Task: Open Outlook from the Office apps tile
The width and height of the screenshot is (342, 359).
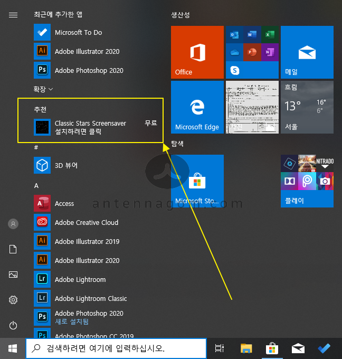Action: pyautogui.click(x=234, y=34)
